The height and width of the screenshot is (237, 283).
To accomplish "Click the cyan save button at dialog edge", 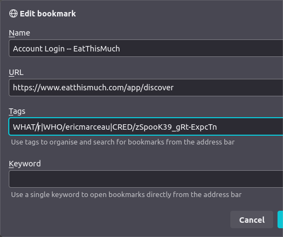I will point(280,219).
